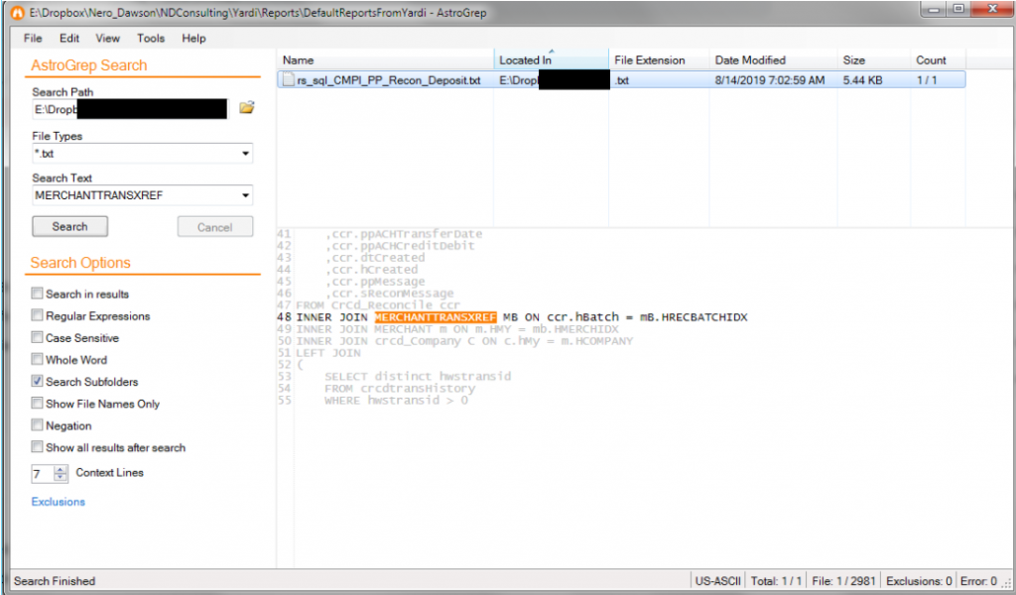Click the file icon of rs_sql_CMPI_PP_Recon_Deposit.txt
1016x595 pixels.
pos(289,80)
